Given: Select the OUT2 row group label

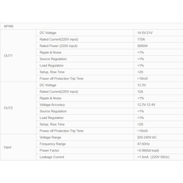Looking at the screenshot, I should [x=8, y=108].
